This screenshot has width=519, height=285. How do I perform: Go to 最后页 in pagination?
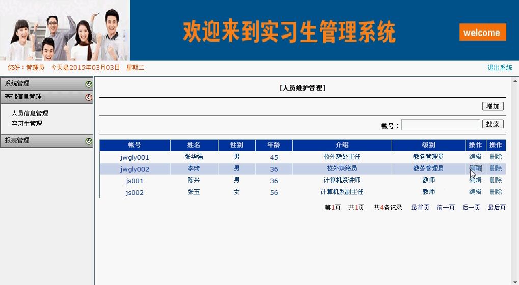point(497,207)
